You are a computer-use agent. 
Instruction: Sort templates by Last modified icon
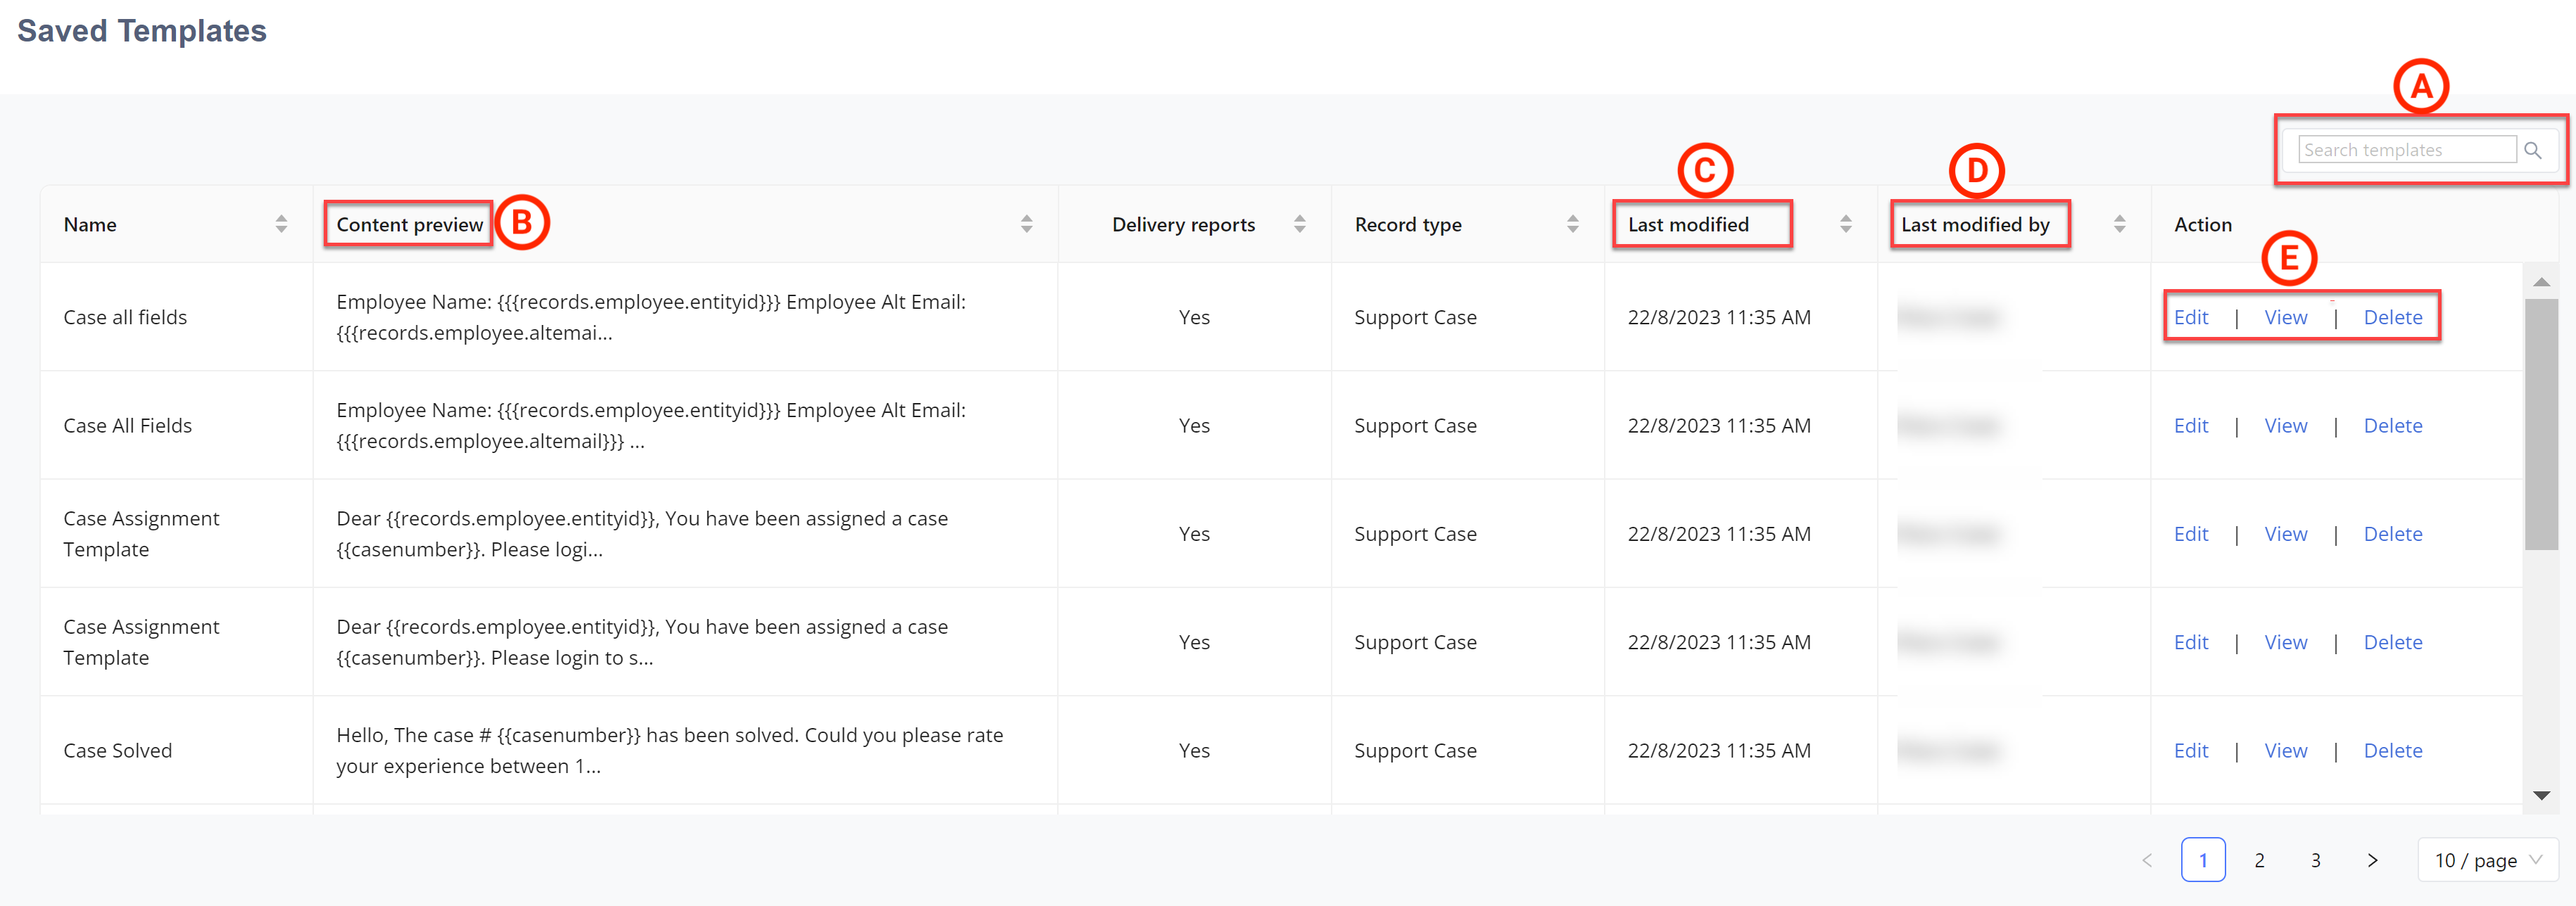(1846, 224)
